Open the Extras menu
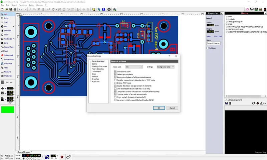This screenshot has width=267, height=160. pos(32,5)
